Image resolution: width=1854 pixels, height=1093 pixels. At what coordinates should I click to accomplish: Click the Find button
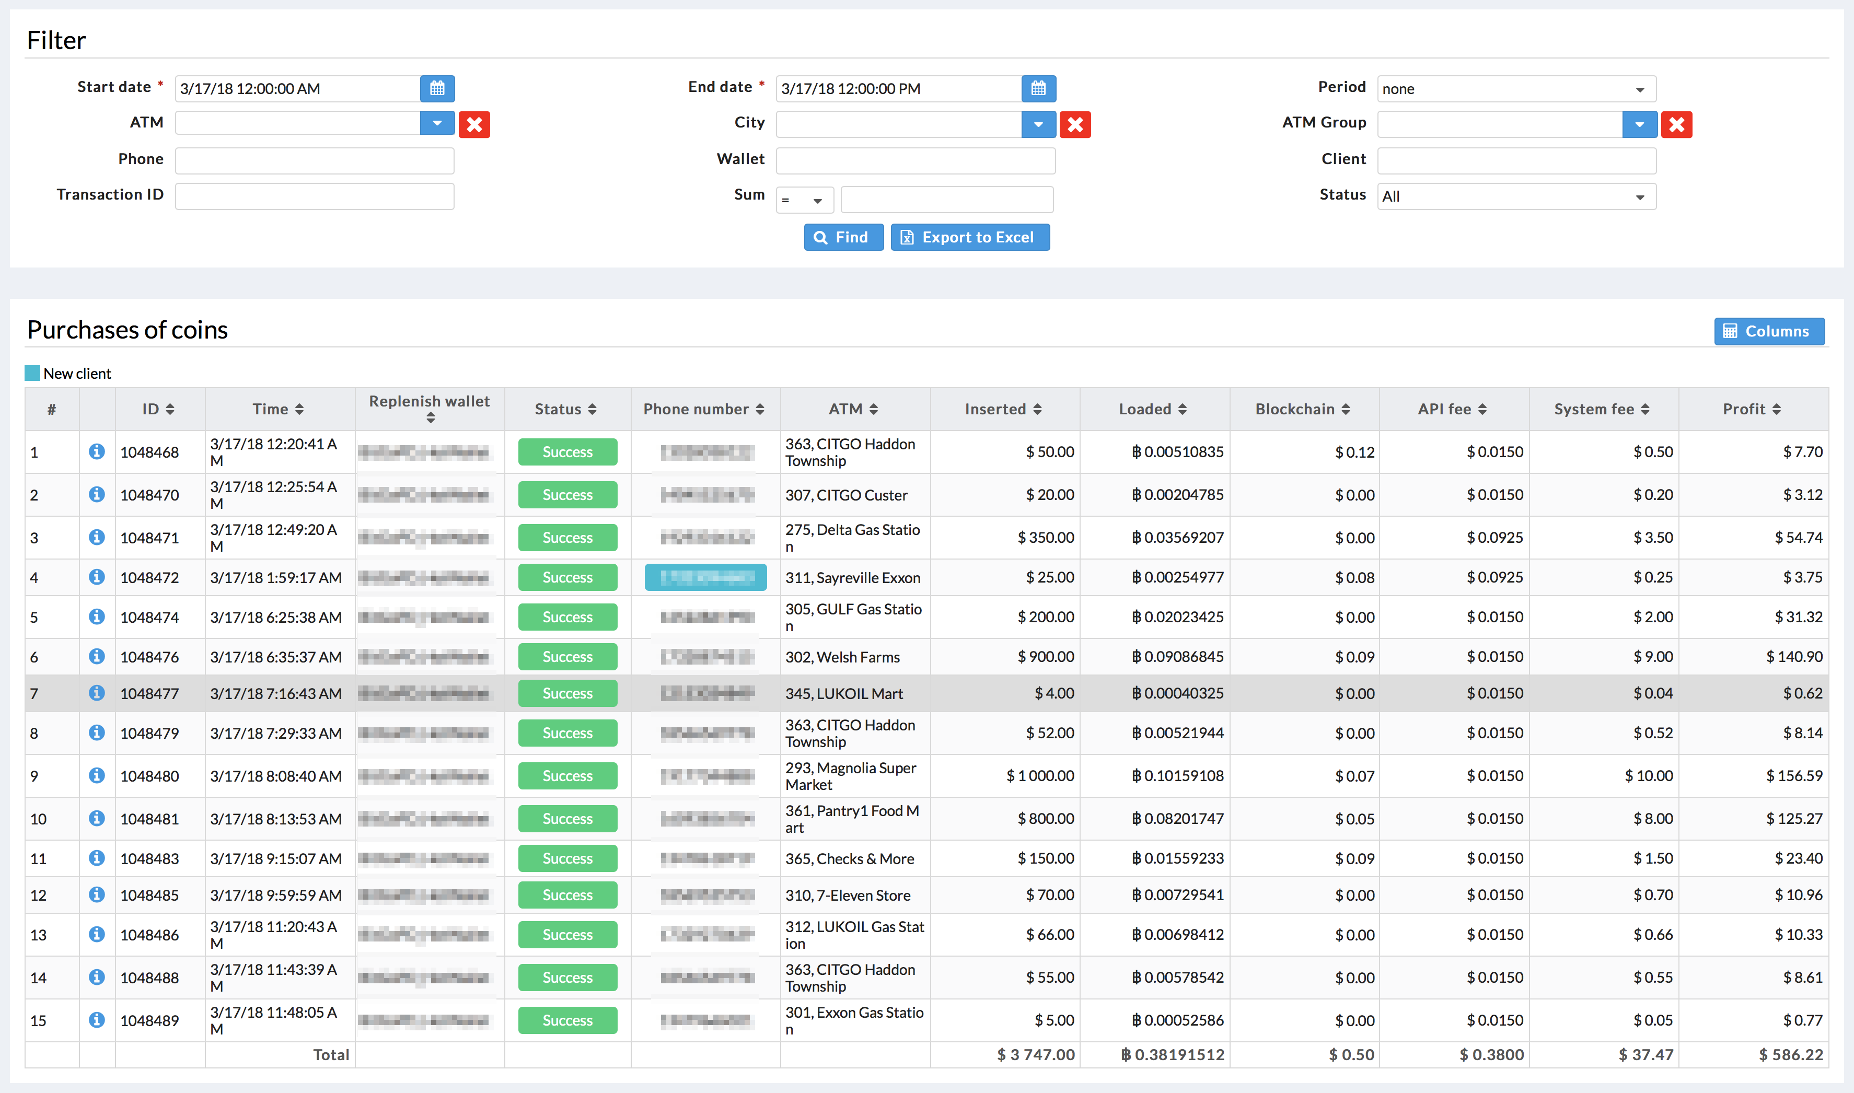click(843, 237)
